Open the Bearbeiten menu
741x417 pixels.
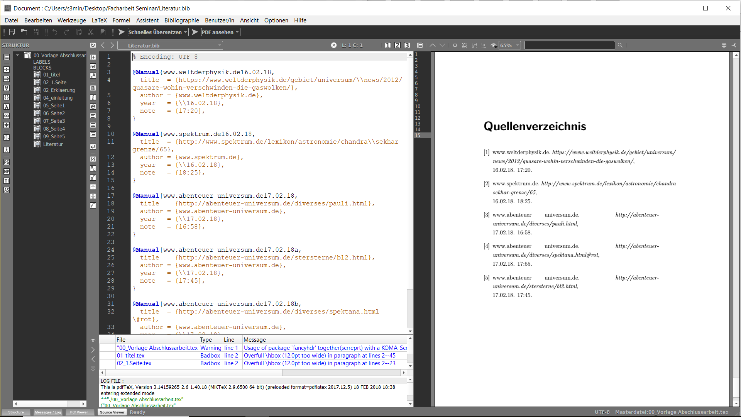pos(38,20)
